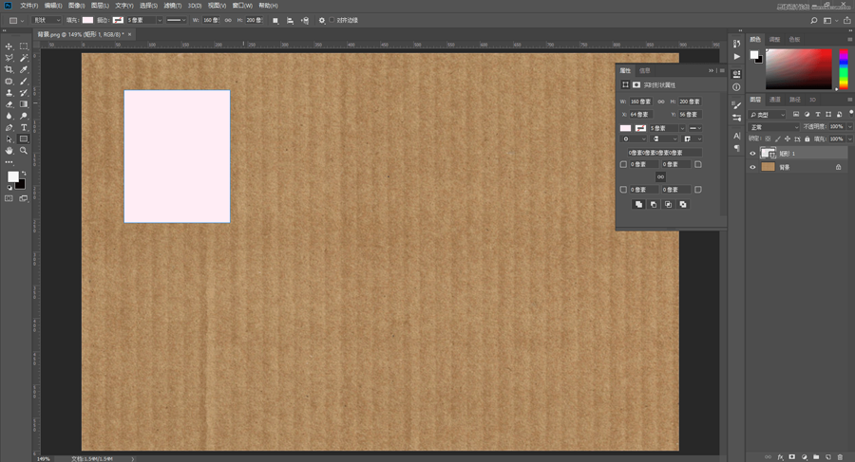The width and height of the screenshot is (855, 462).
Task: Switch to the 信息 info tab
Action: pos(644,71)
